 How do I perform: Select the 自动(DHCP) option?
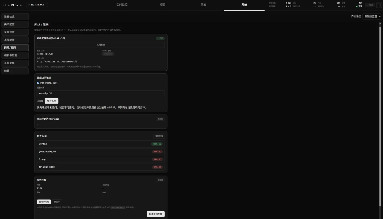[x=44, y=202]
